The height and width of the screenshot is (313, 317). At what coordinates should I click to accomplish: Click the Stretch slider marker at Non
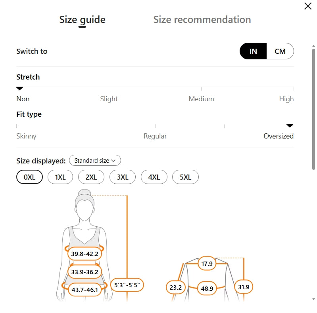click(x=19, y=89)
